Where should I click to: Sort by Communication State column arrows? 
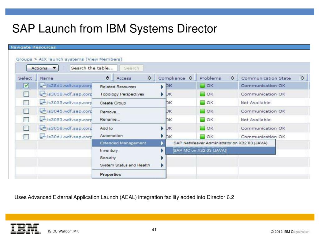tap(302, 78)
